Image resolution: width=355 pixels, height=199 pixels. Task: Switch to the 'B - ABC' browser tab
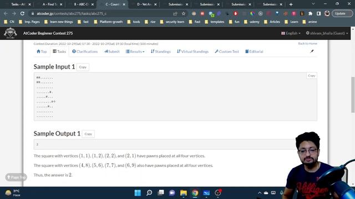pyautogui.click(x=81, y=4)
